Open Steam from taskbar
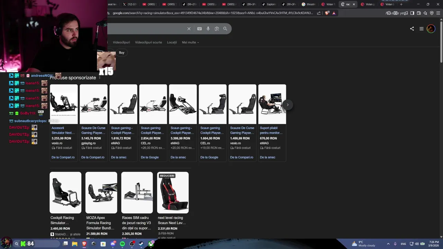Screen dimensions: 443x249 pyautogui.click(x=142, y=244)
